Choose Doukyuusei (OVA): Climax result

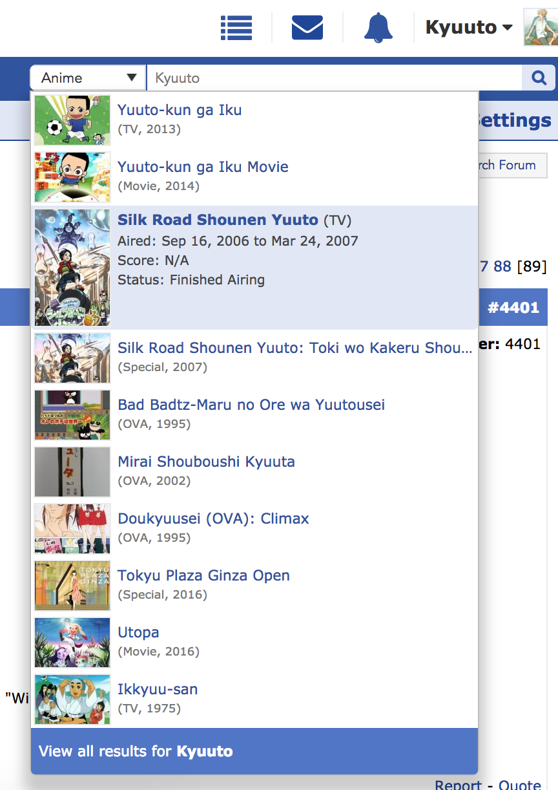pos(213,518)
